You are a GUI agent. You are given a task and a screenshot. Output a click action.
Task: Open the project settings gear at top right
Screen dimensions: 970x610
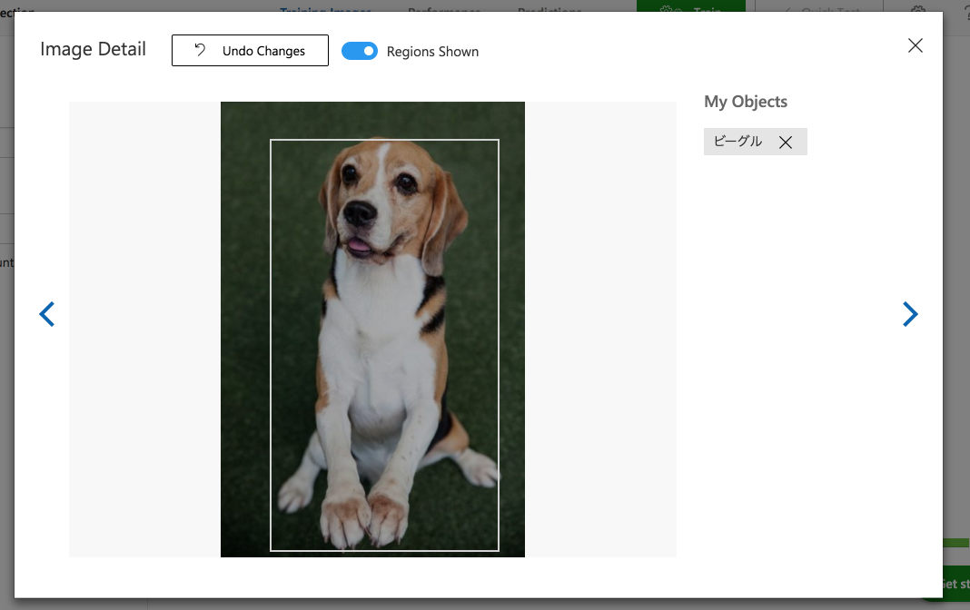coord(918,9)
